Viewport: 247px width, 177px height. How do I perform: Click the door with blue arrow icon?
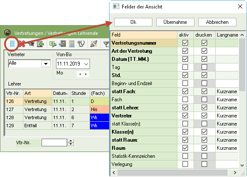[62, 44]
